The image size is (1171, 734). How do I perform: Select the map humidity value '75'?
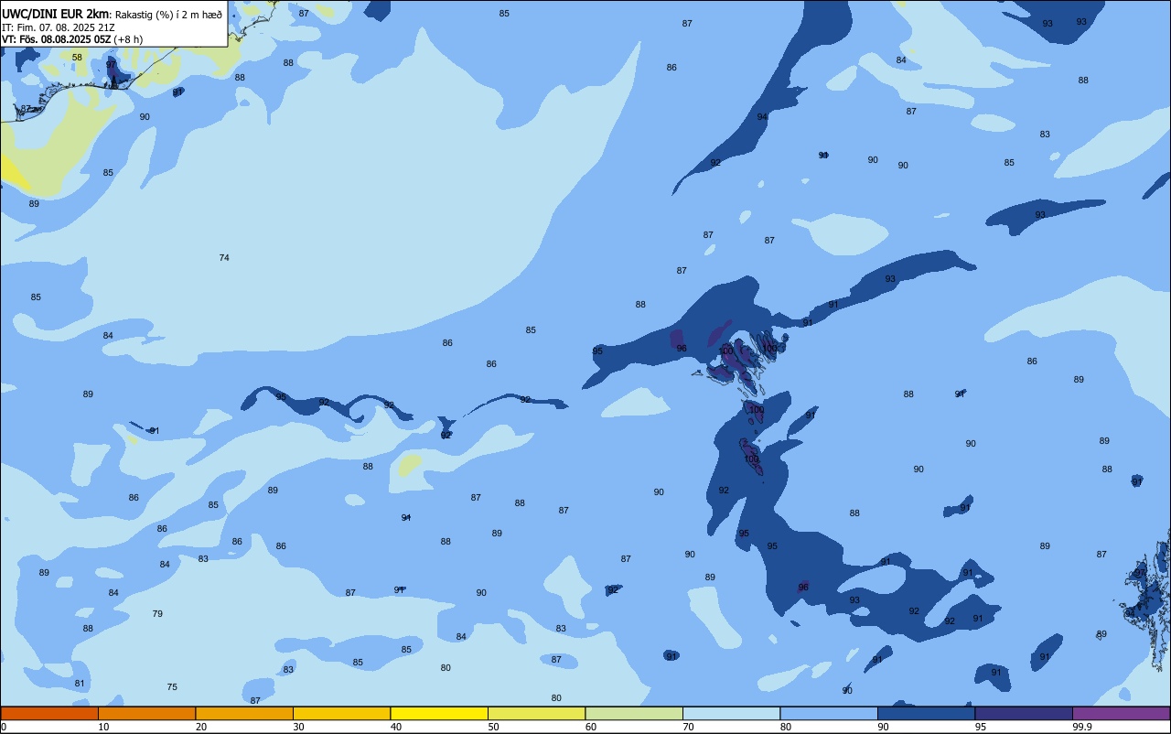tap(172, 687)
